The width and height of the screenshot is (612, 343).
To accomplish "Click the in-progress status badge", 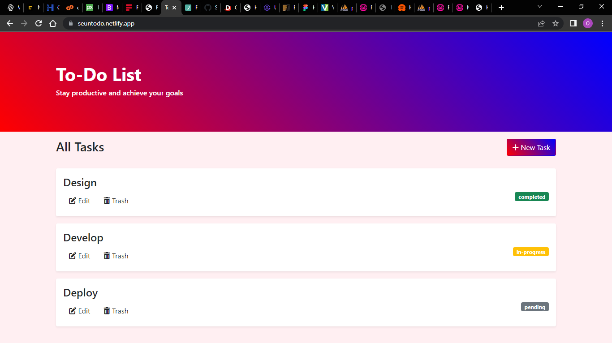I will tap(531, 252).
